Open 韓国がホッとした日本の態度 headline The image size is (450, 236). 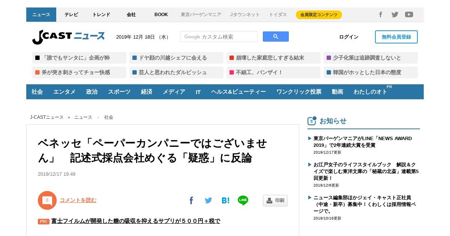370,72
